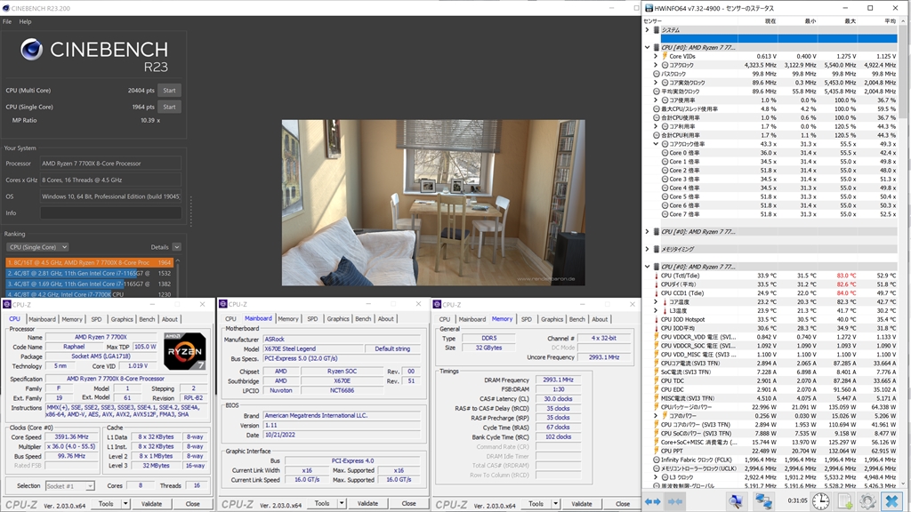Click the AMD Ryzen 7 logo in CPU-Z
The width and height of the screenshot is (911, 512).
184,351
